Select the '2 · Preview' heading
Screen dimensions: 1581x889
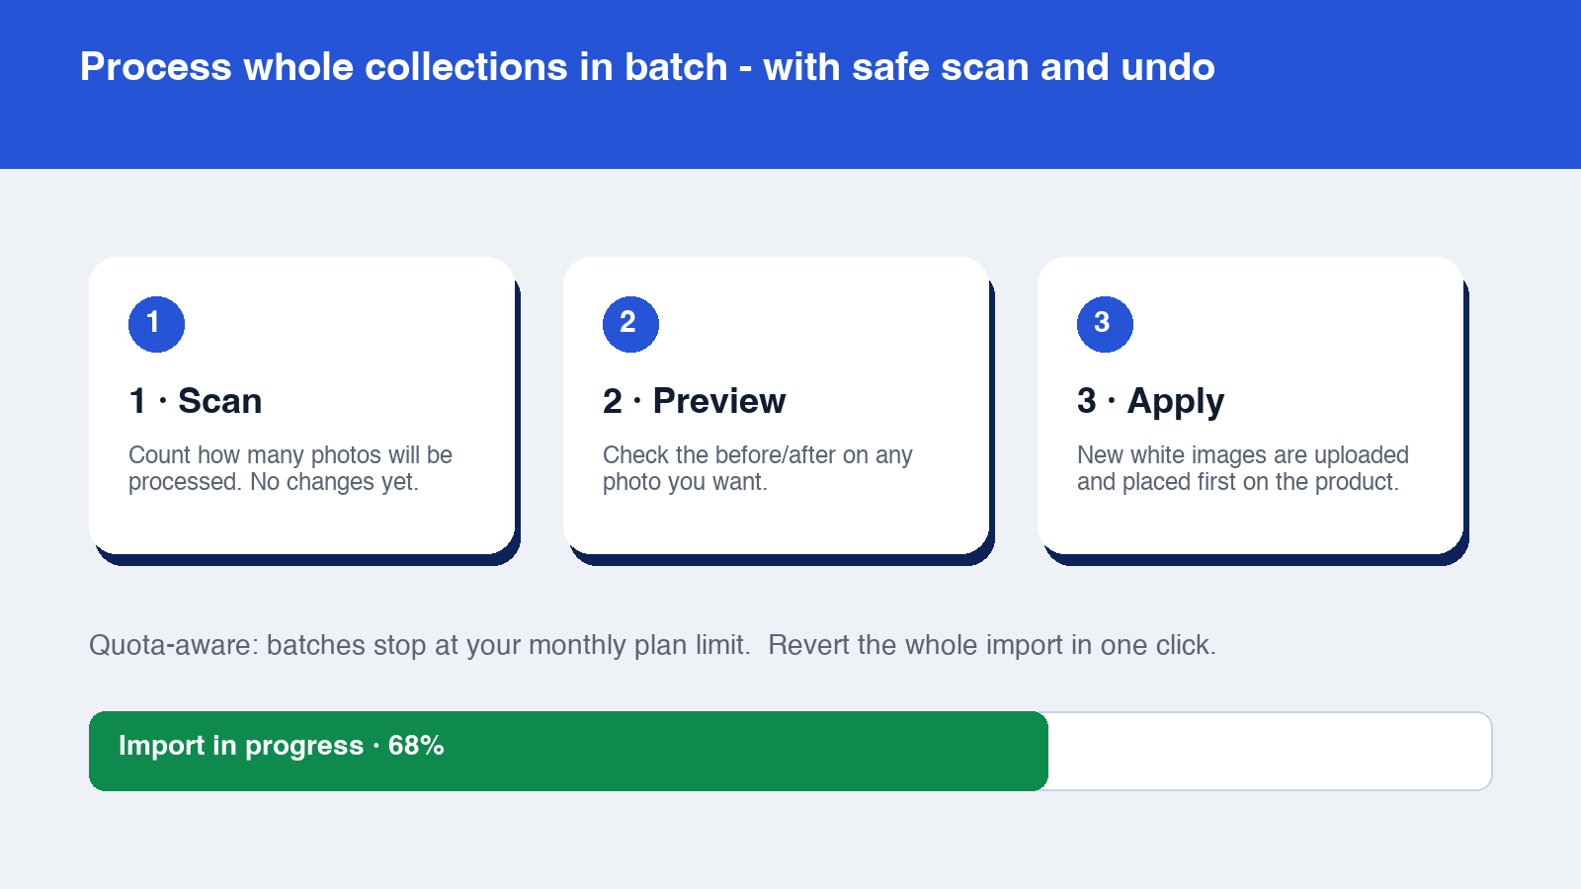[695, 401]
